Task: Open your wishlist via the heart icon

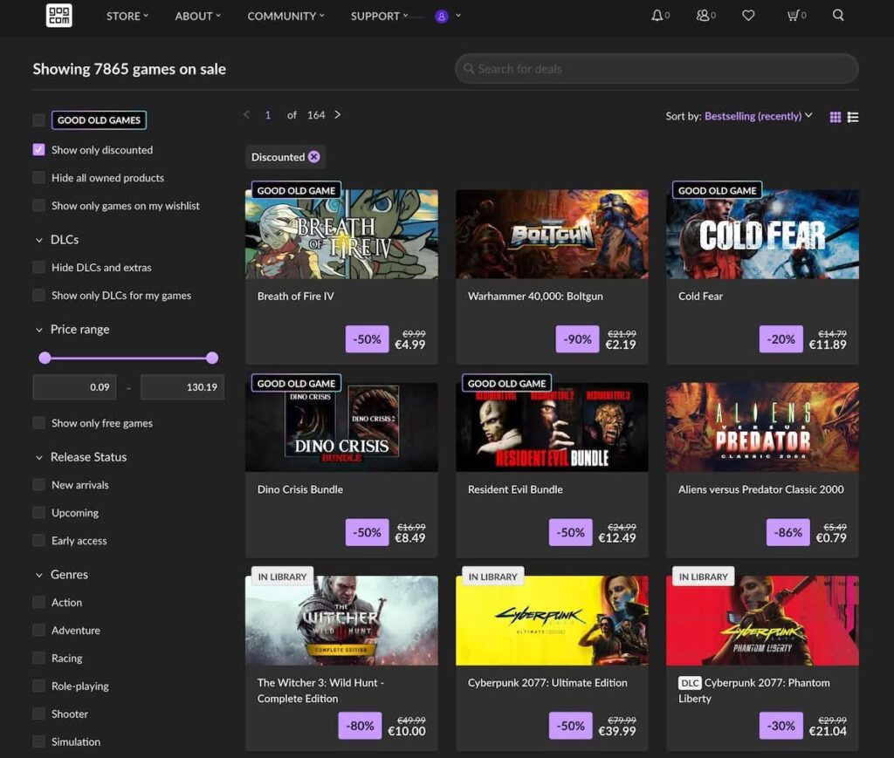Action: 748,15
